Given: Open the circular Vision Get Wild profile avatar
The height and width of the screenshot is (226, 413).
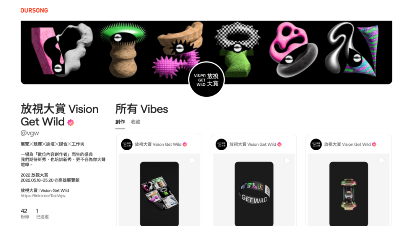Looking at the screenshot, I should [x=206, y=79].
